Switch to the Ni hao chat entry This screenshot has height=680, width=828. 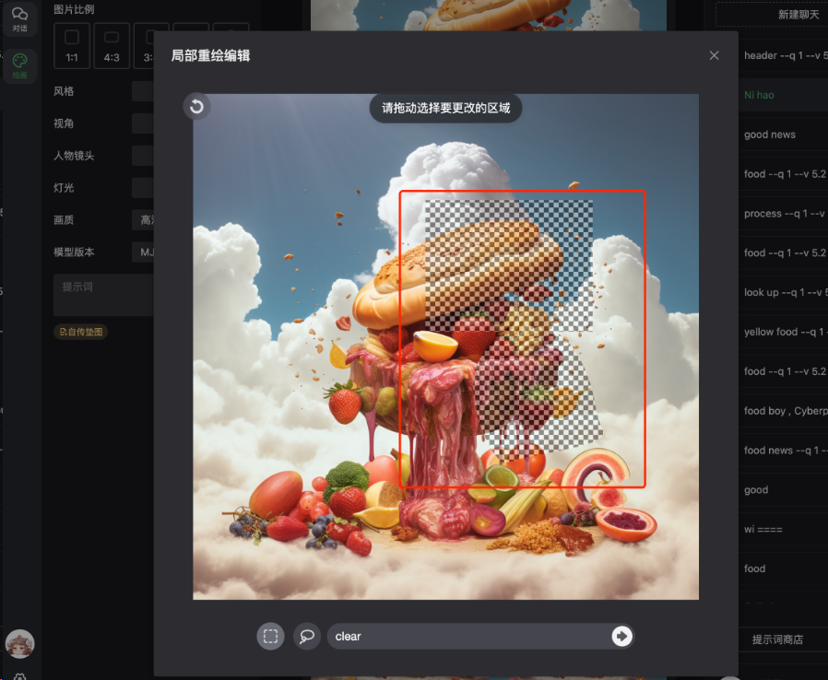(782, 94)
